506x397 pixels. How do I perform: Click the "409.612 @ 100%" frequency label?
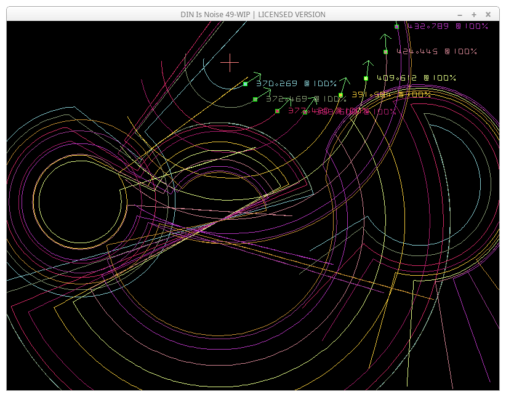(x=416, y=78)
